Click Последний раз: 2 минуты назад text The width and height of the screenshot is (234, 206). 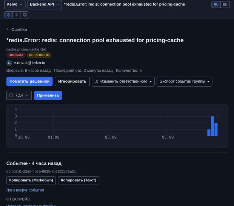[83, 71]
